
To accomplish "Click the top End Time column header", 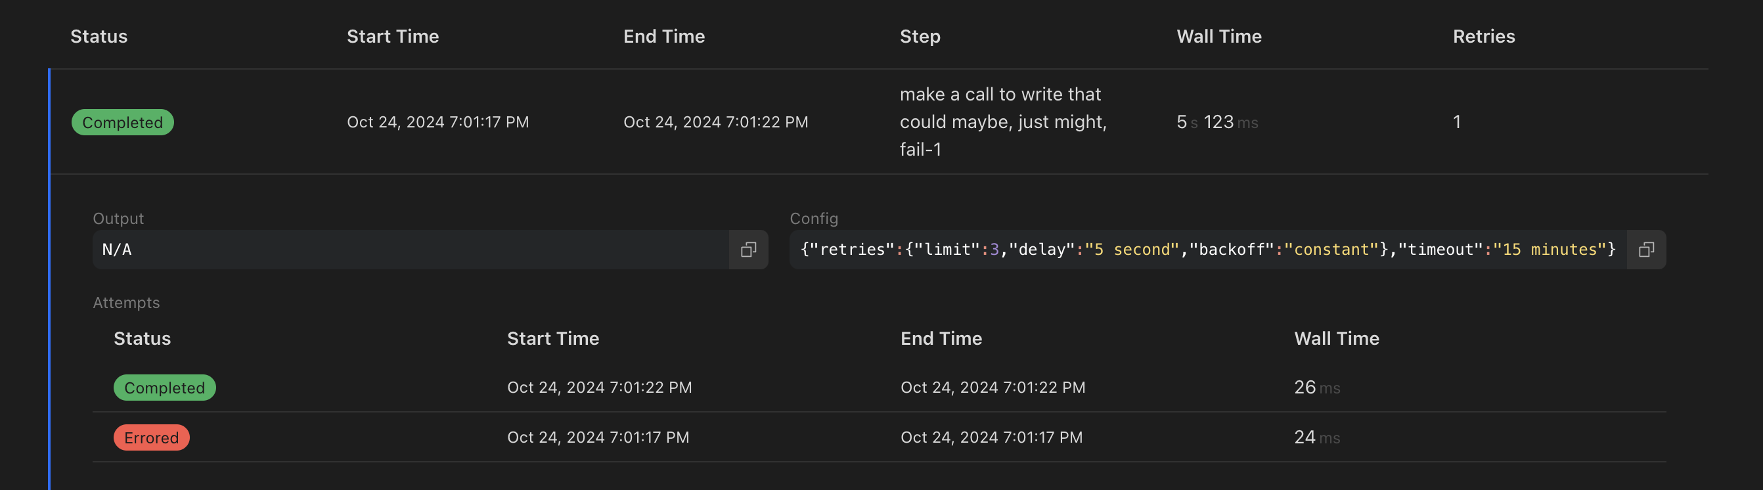I will [663, 36].
